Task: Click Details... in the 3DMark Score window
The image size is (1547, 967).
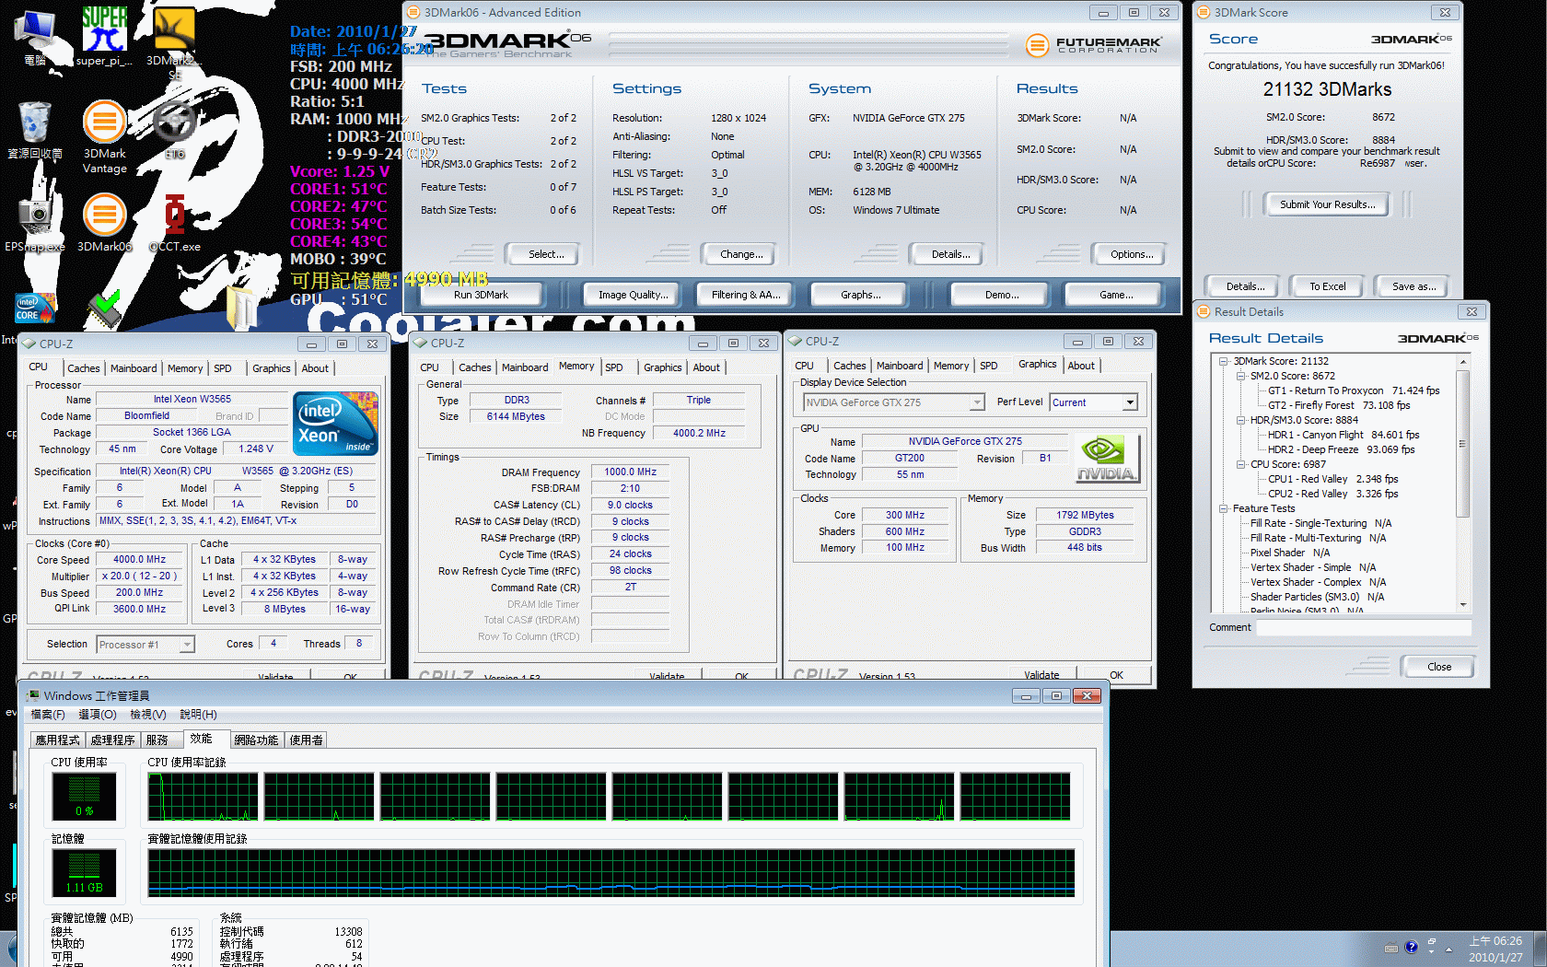Action: coord(1245,286)
